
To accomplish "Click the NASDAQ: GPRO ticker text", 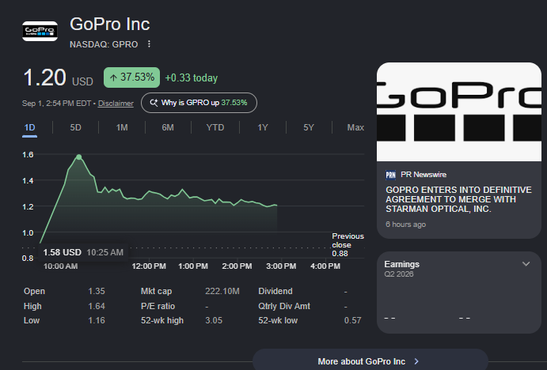I will coord(104,44).
